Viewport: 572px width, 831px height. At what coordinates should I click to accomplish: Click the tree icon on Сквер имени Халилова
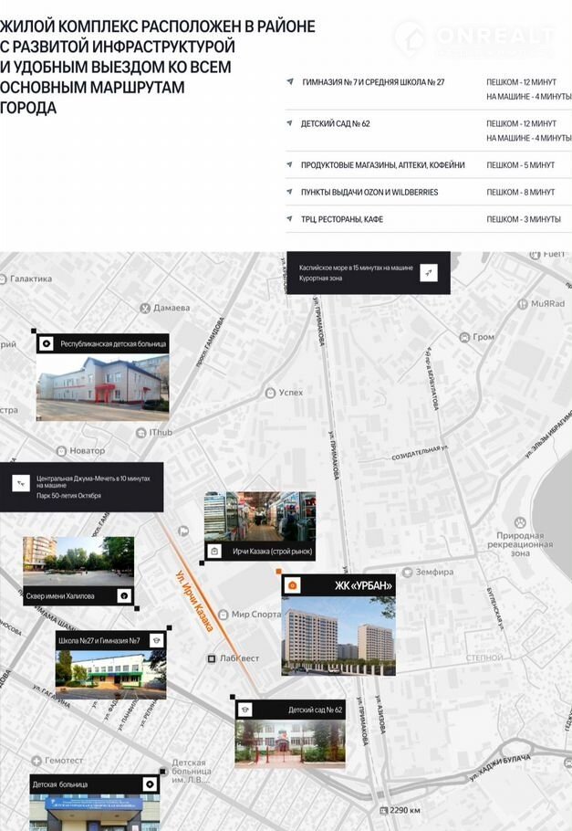point(123,596)
